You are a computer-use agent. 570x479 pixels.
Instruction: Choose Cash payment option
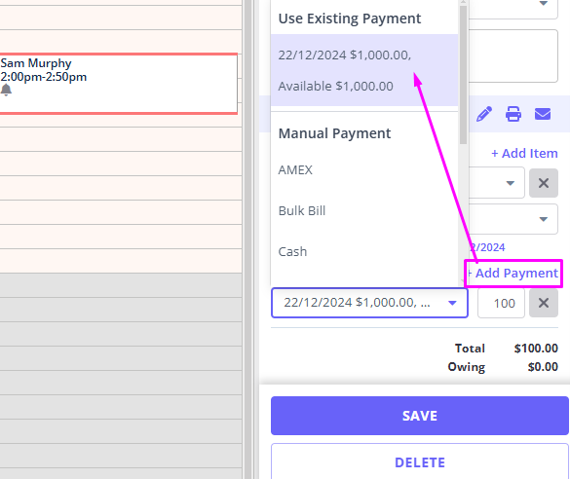(x=364, y=251)
